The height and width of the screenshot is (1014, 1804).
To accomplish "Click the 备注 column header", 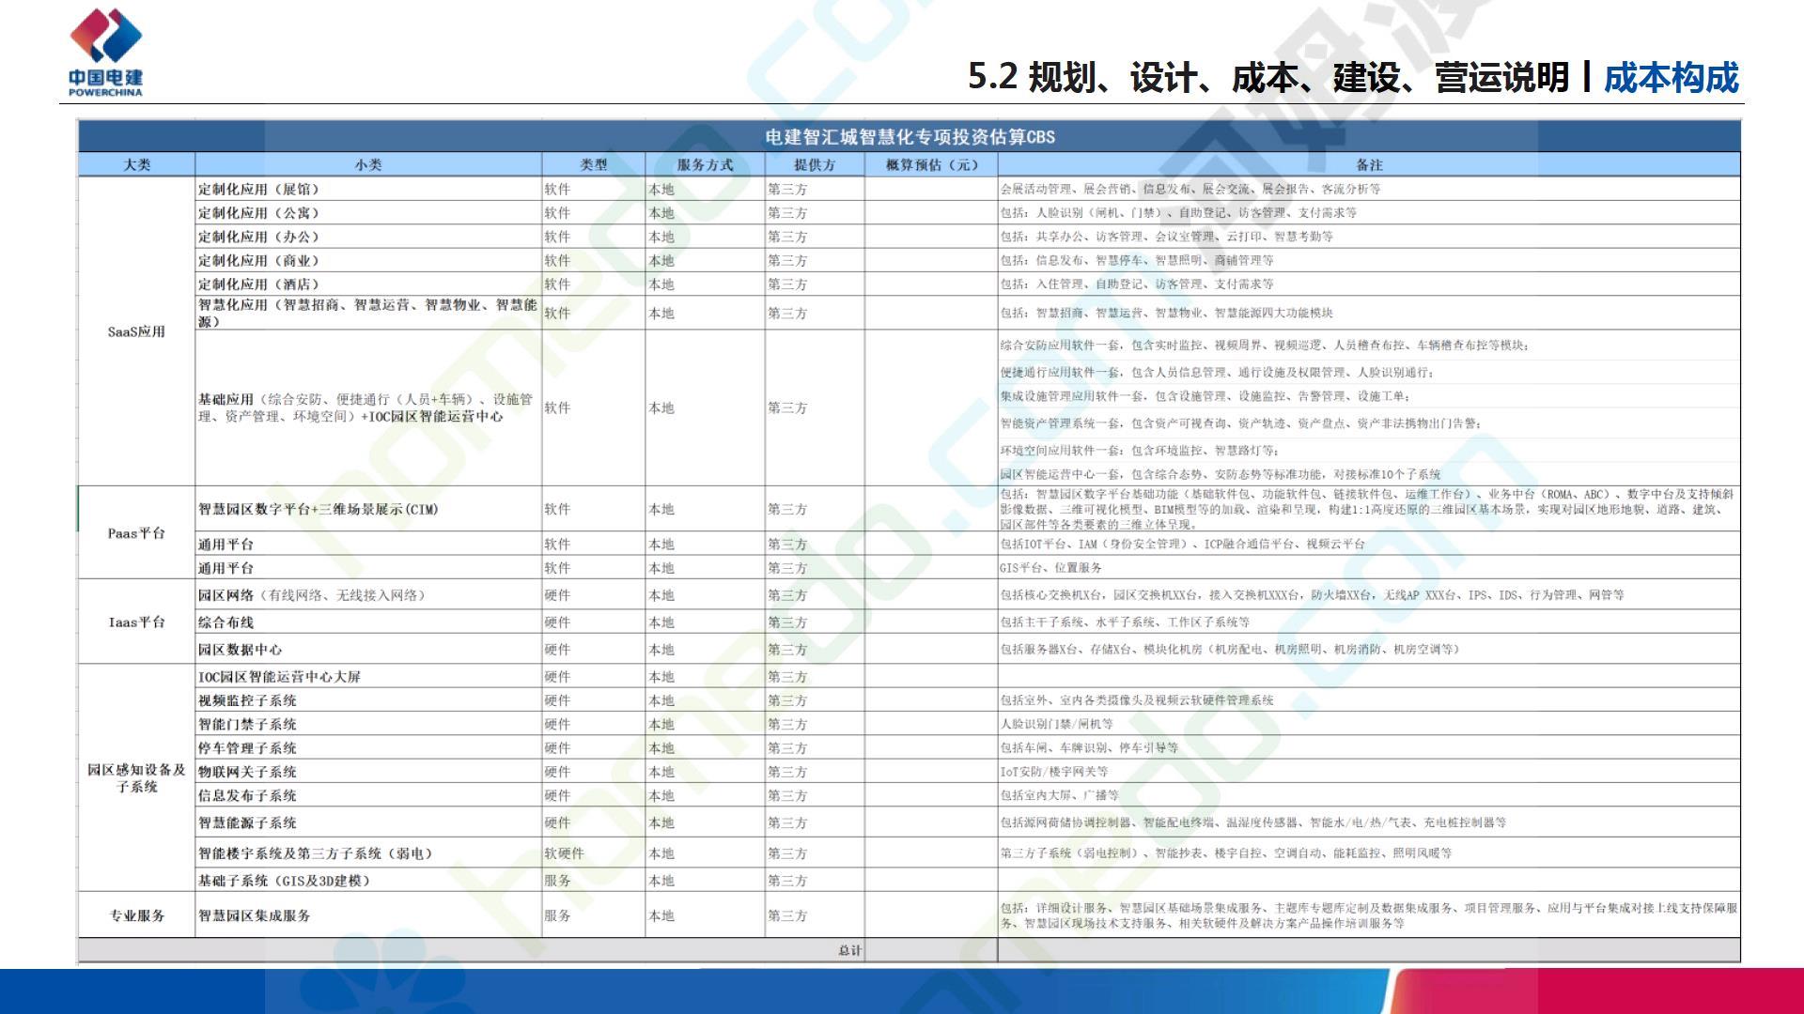I will click(x=1369, y=164).
